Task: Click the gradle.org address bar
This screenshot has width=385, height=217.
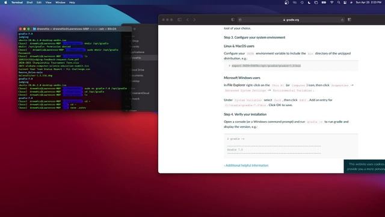Action: 291,20
